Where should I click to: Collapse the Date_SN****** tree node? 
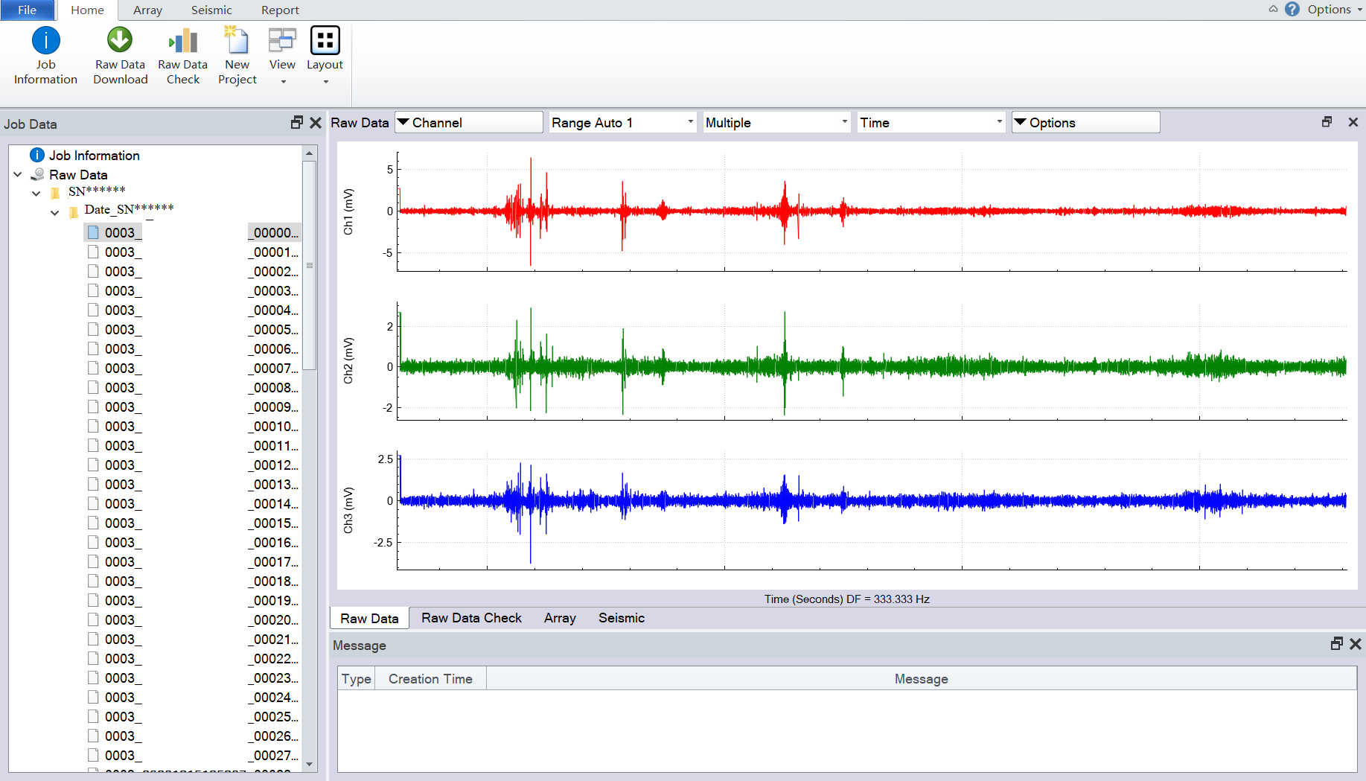click(55, 212)
